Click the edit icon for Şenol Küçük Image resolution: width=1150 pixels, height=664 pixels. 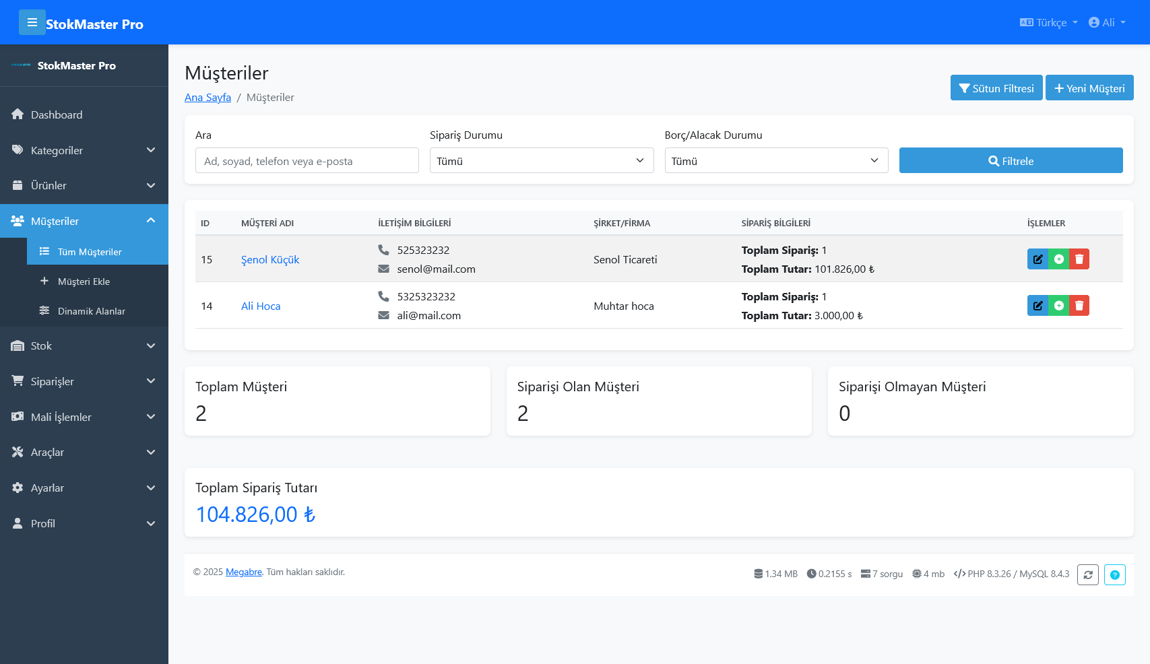[1037, 259]
